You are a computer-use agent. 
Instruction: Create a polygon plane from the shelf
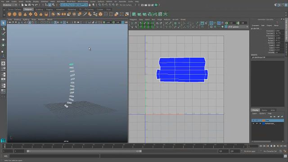pos(30,14)
